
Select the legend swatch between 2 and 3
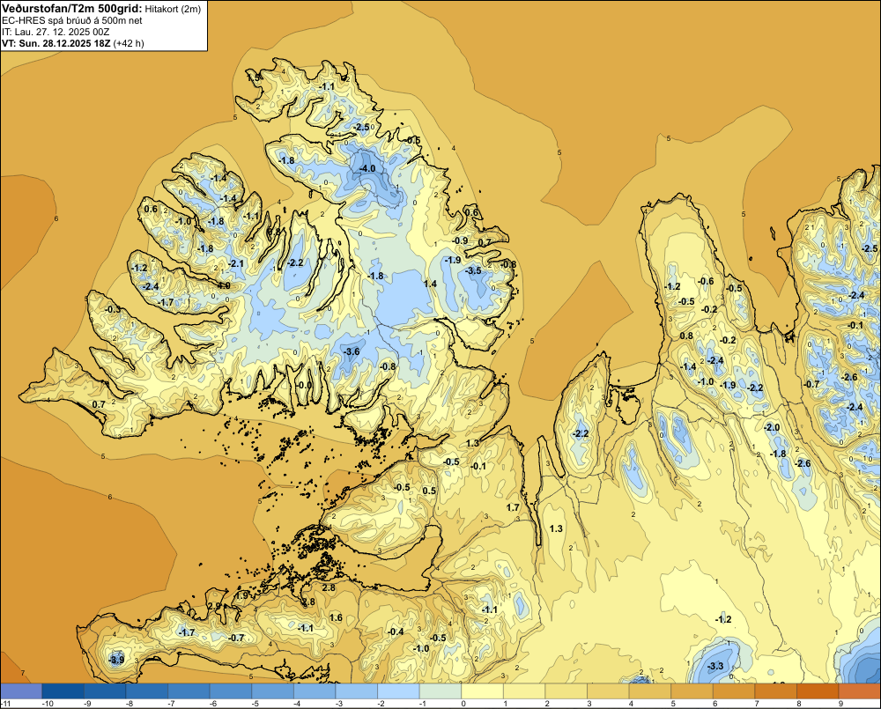coord(566,691)
